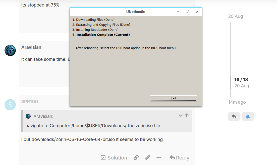Viewport: 277px width, 165px height.
Task: Click the 16 / 18 timeline scroller handle
Action: [x=230, y=83]
